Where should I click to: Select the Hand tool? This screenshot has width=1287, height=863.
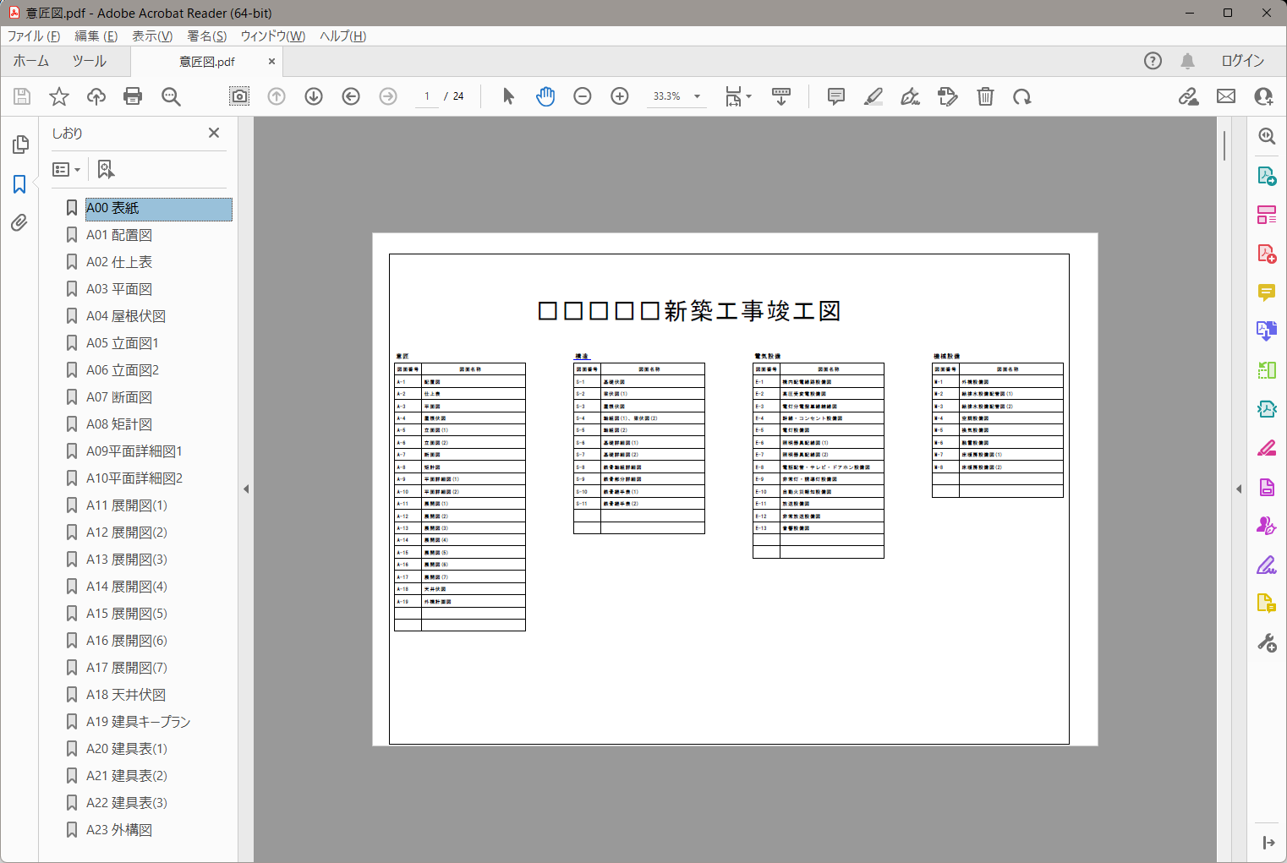point(545,96)
